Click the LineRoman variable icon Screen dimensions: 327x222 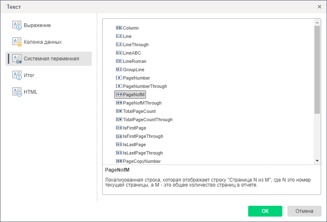pyautogui.click(x=119, y=61)
